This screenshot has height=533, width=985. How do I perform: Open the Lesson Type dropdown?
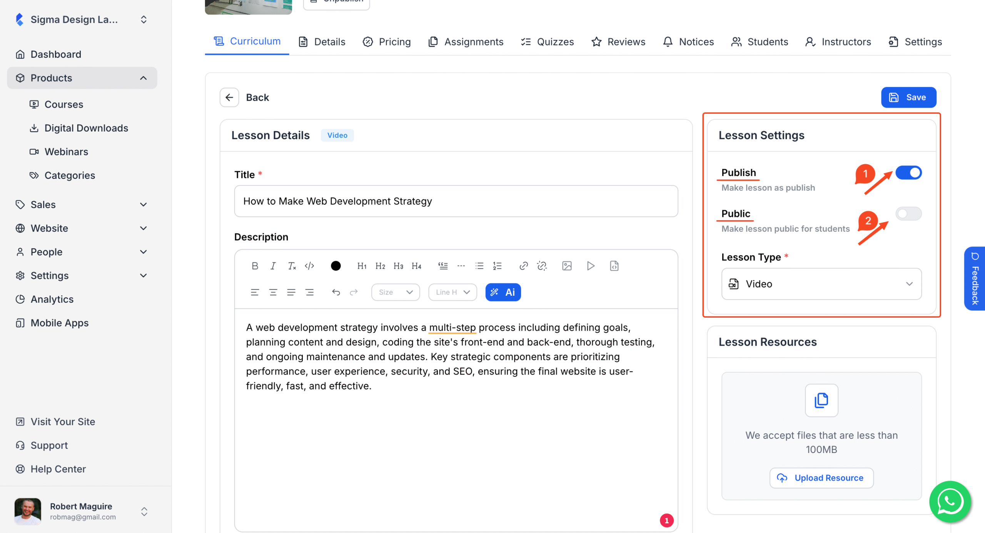[x=821, y=284]
